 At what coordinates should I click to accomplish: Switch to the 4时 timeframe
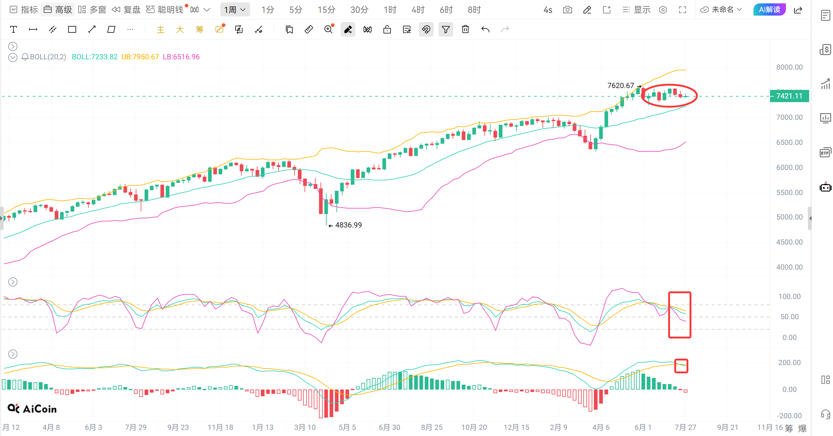(418, 10)
